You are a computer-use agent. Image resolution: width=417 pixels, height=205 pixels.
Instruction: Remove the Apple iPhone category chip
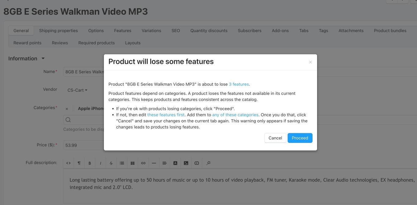[x=67, y=108]
